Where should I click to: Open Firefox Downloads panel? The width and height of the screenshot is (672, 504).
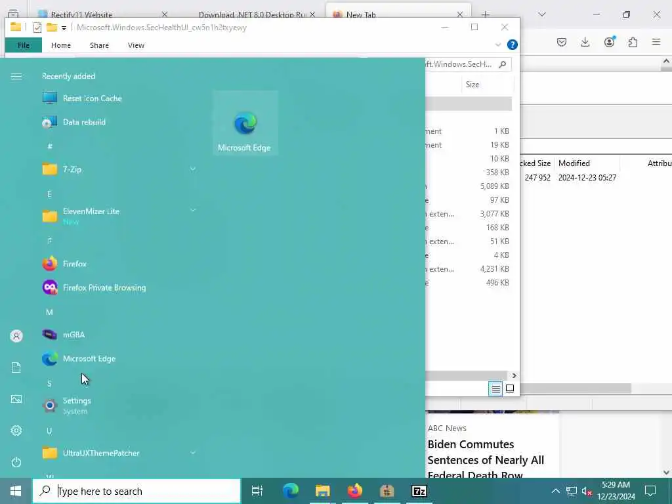585,42
